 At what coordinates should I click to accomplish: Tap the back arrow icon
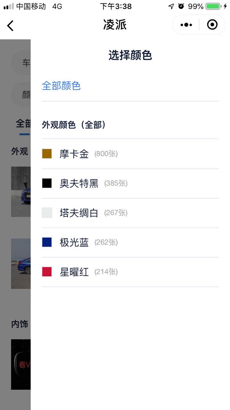point(11,25)
